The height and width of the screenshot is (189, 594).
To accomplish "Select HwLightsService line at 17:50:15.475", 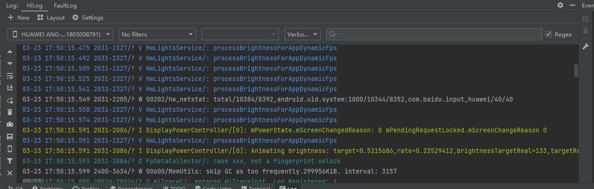I will point(179,48).
